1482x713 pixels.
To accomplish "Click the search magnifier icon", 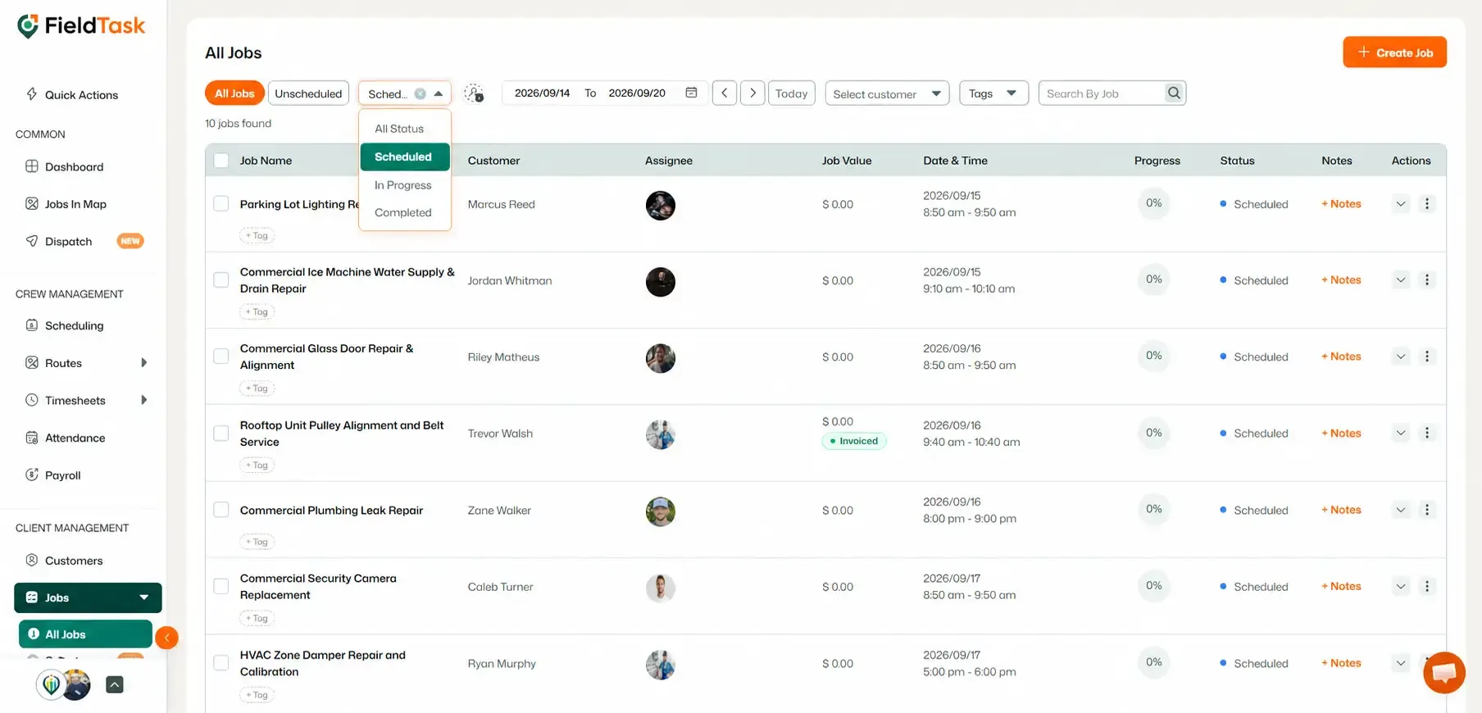I will coord(1174,93).
